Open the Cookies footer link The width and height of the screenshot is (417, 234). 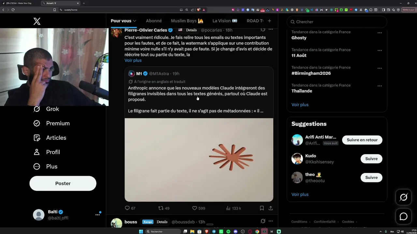pyautogui.click(x=348, y=222)
